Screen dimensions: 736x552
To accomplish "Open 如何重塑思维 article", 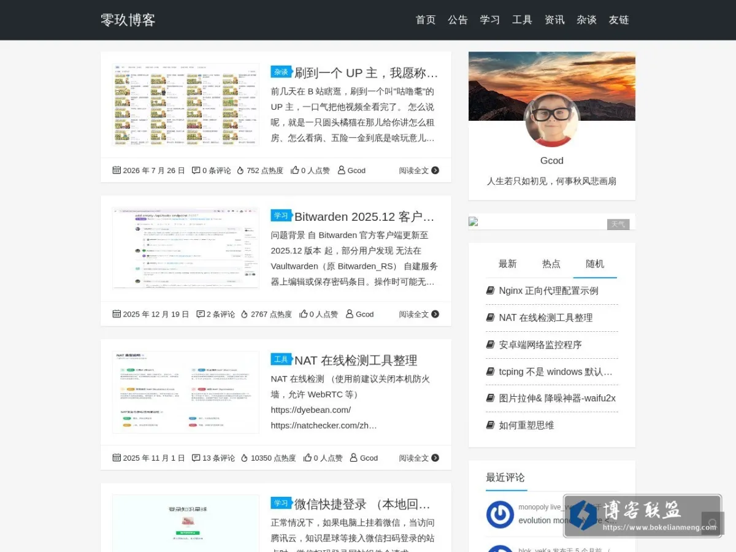I will pyautogui.click(x=526, y=425).
